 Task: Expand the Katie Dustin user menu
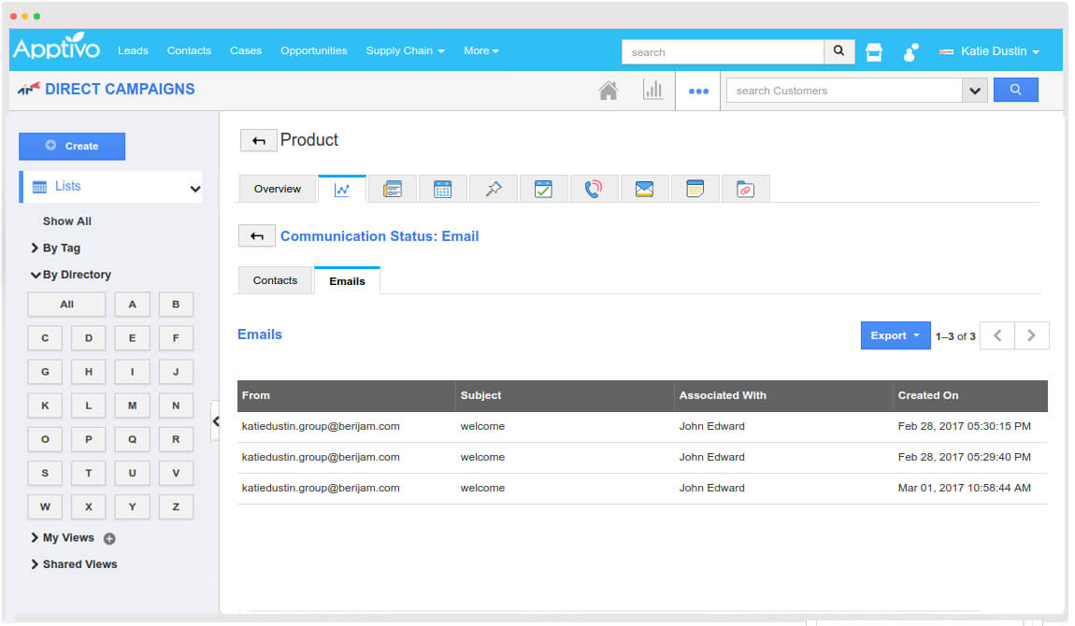tap(991, 51)
